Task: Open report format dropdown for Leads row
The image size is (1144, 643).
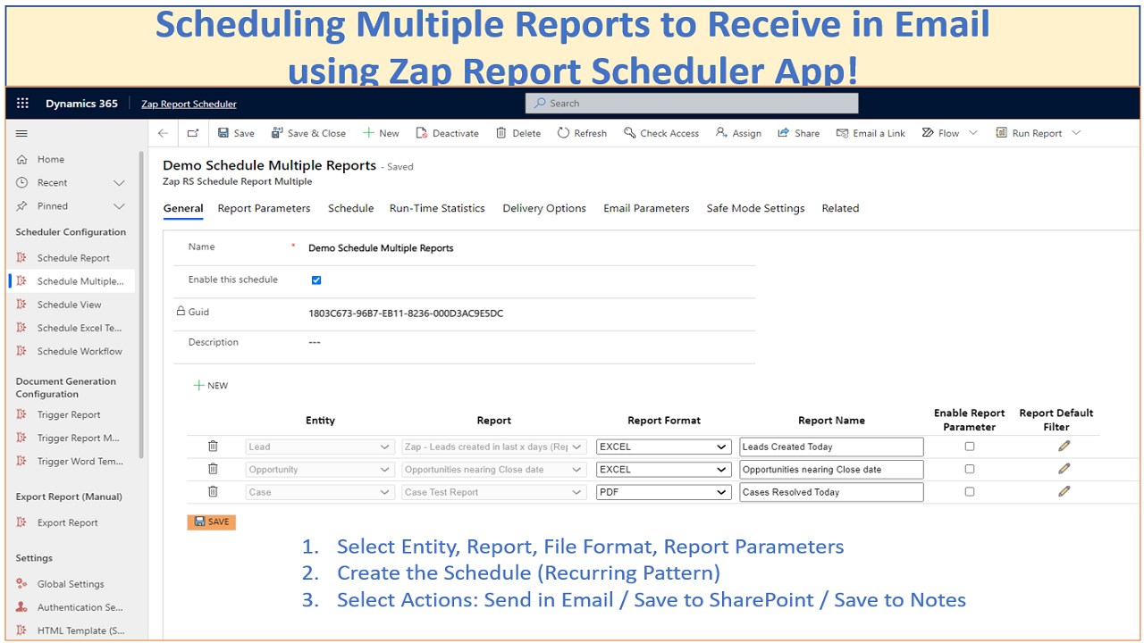Action: click(x=664, y=447)
